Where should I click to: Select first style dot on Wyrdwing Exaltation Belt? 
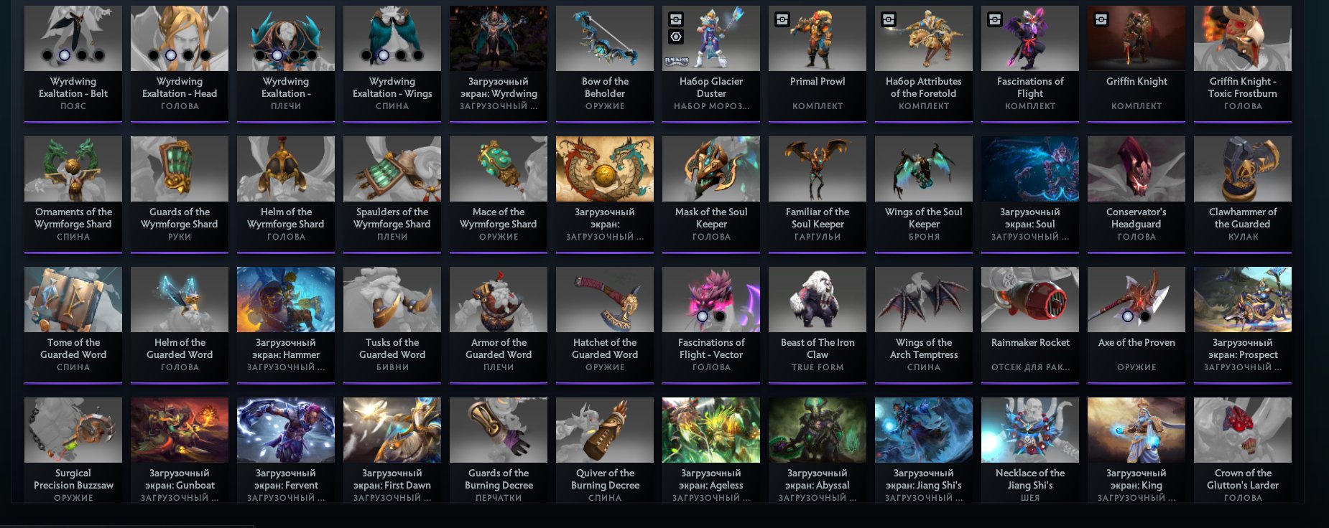point(47,55)
